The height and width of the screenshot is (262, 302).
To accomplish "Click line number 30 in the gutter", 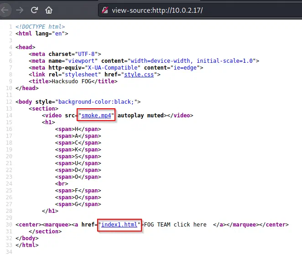I will point(9,225).
